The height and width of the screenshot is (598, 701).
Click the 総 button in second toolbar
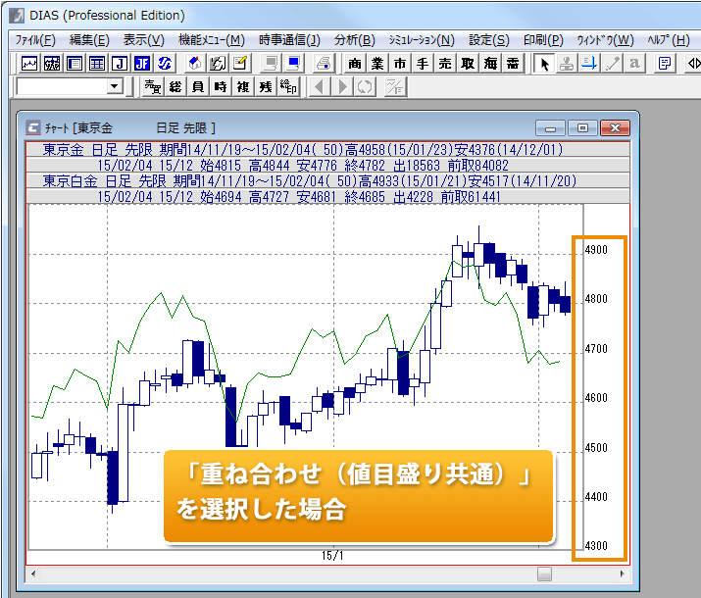click(175, 87)
